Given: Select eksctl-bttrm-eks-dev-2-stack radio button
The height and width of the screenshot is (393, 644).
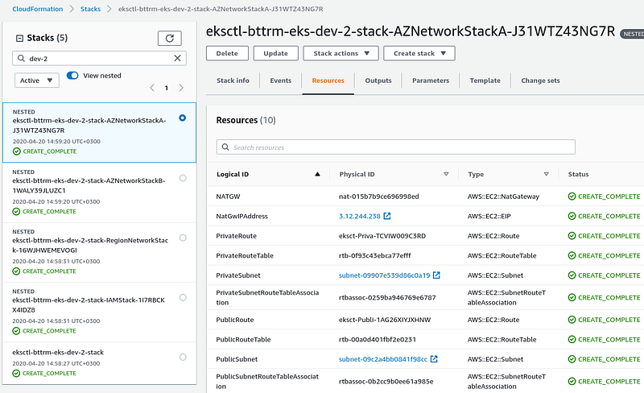Looking at the screenshot, I should tap(183, 357).
